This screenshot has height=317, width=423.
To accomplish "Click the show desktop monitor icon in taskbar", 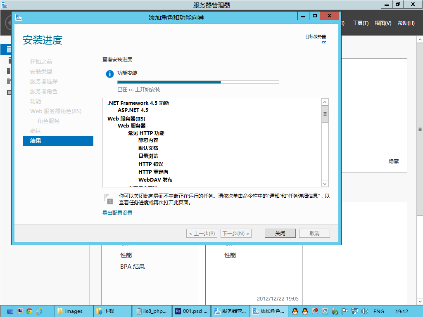I will pyautogui.click(x=10, y=311).
